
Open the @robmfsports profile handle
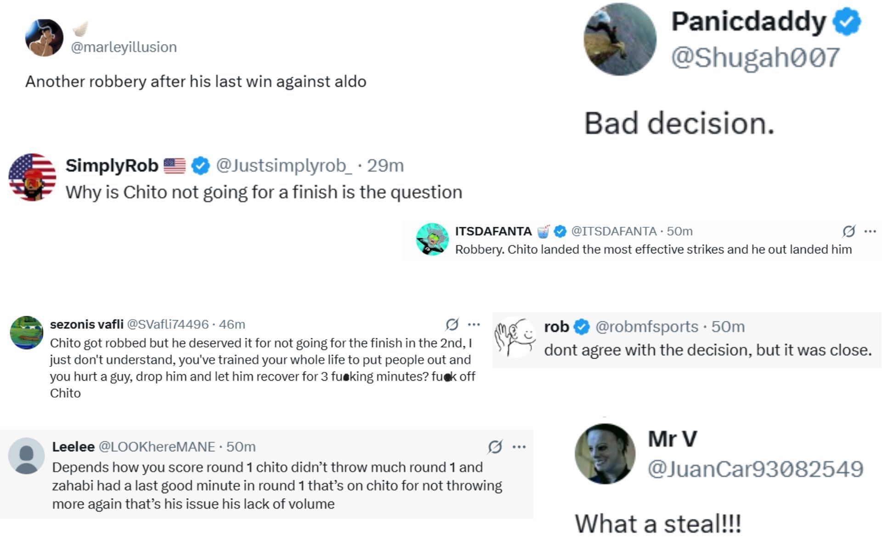pyautogui.click(x=647, y=327)
